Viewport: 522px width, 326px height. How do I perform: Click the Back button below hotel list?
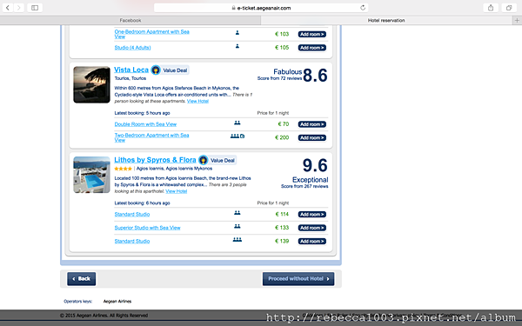coord(82,279)
